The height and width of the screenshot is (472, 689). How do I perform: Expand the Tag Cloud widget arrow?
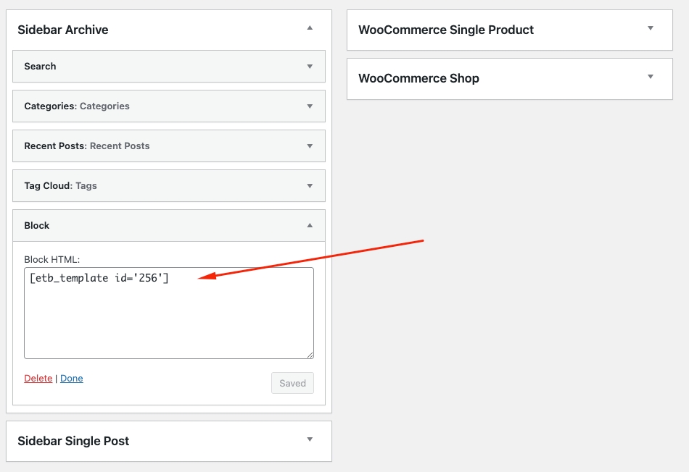[x=310, y=185]
